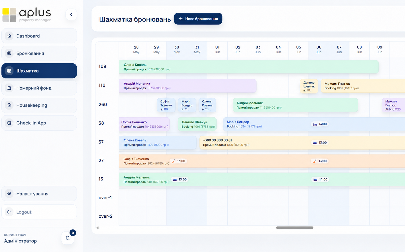Viewport: 405px width, 252px height.
Task: Select the 06 Jun date column header
Action: pyautogui.click(x=319, y=49)
